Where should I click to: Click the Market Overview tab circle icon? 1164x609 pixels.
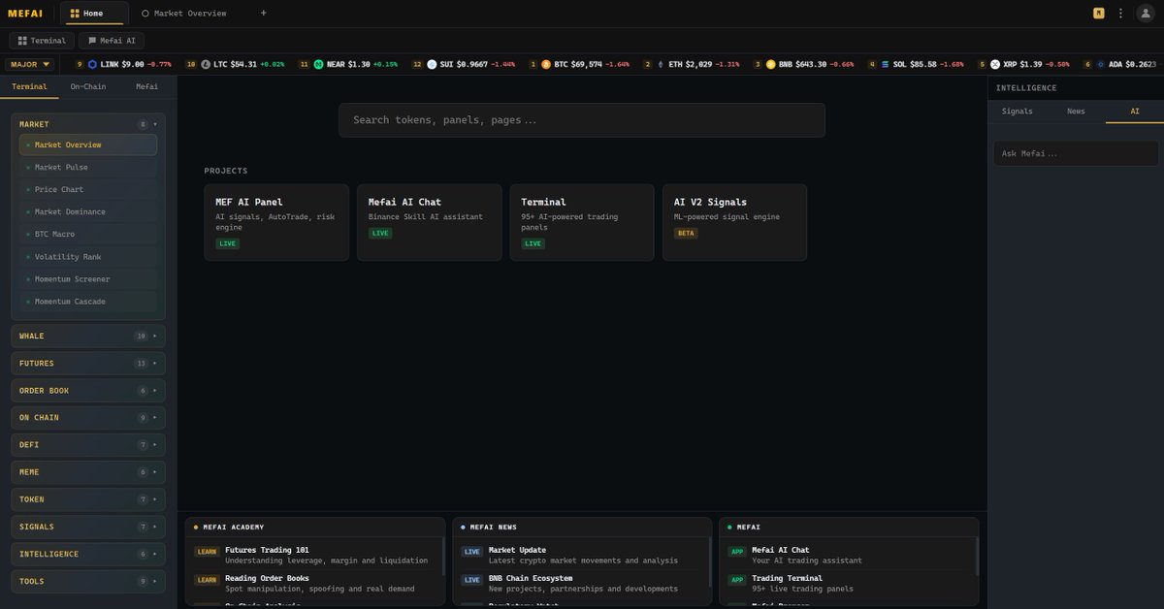(x=145, y=14)
